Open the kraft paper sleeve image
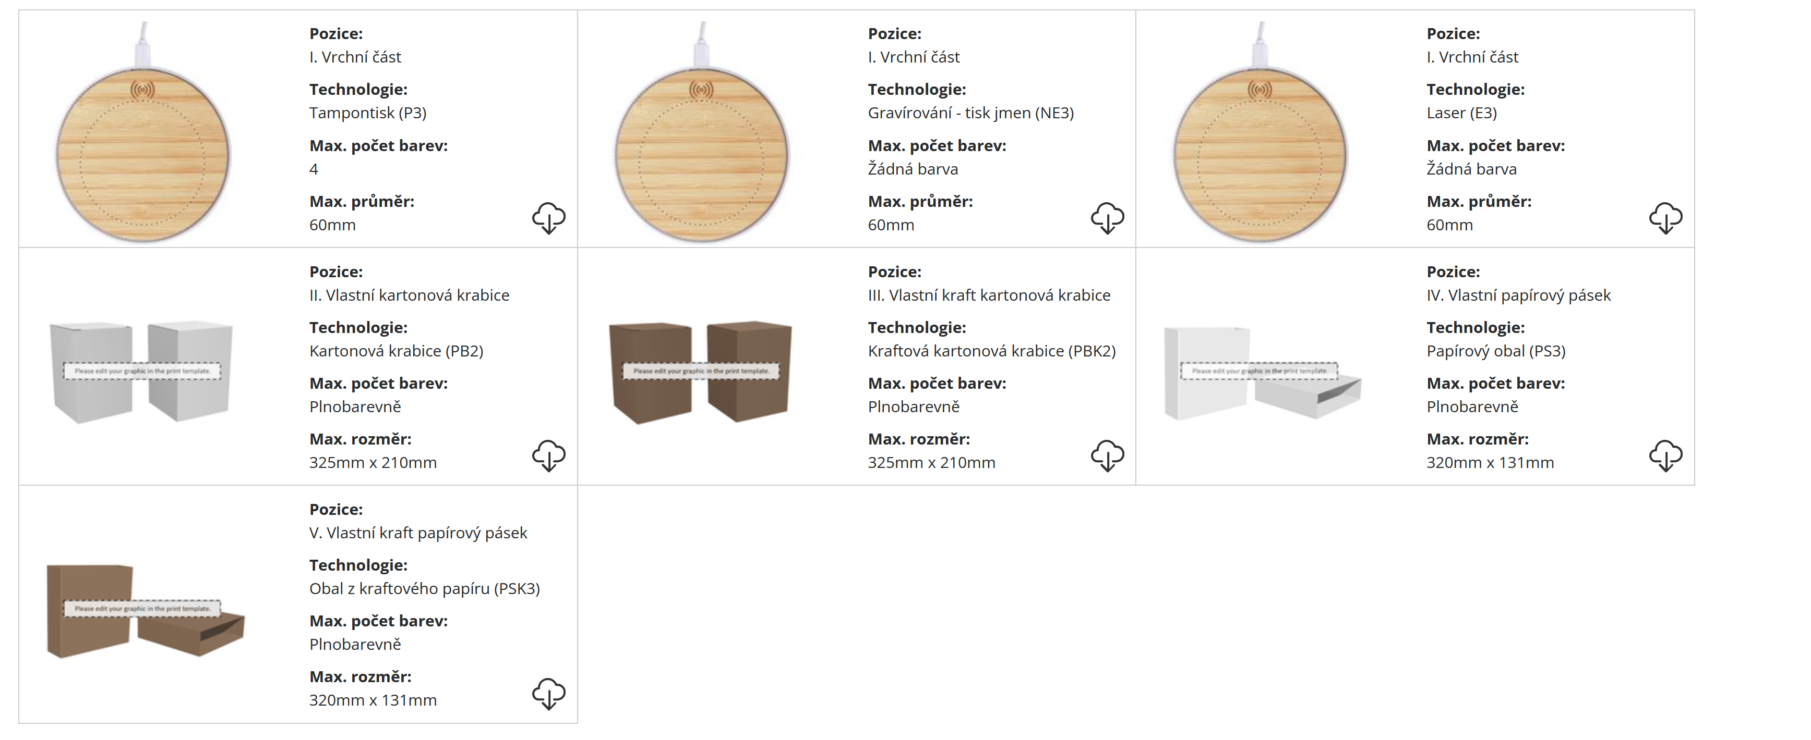This screenshot has width=1811, height=740. (145, 609)
